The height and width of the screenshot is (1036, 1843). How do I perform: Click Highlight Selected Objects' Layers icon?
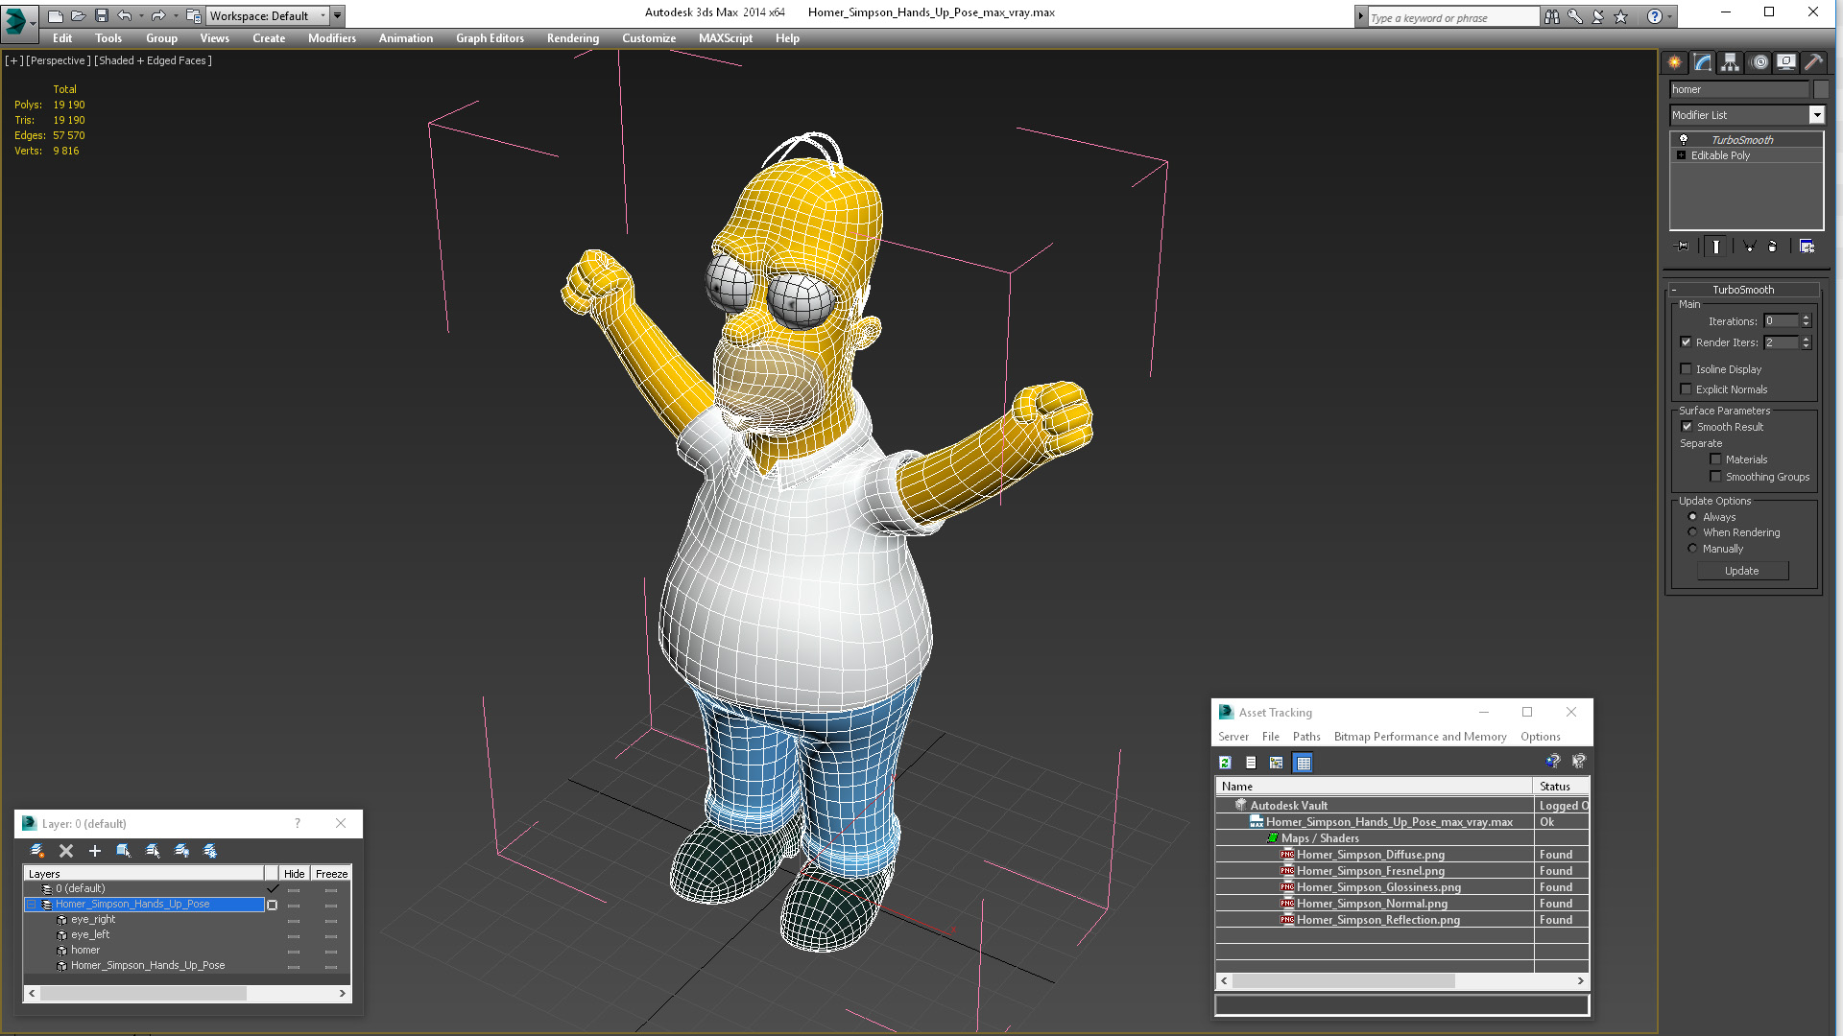coord(153,851)
